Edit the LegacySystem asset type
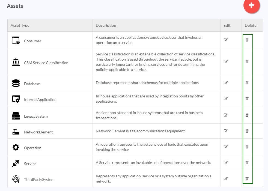The width and height of the screenshot is (268, 191). click(226, 115)
